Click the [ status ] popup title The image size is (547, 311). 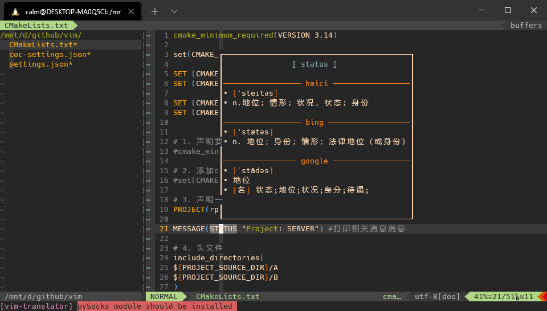click(x=315, y=64)
